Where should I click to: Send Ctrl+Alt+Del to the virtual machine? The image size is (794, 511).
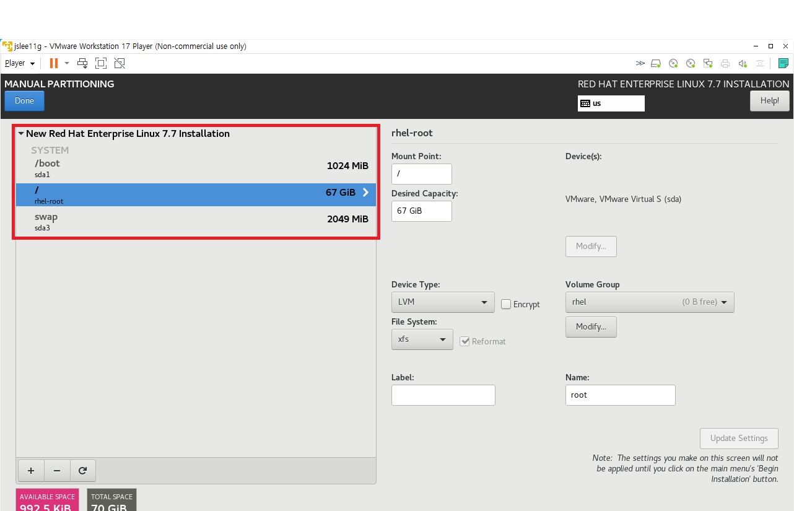82,63
